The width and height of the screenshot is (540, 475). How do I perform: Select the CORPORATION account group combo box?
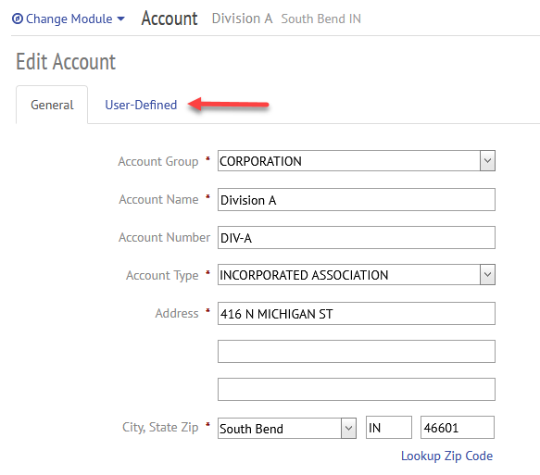coord(357,161)
